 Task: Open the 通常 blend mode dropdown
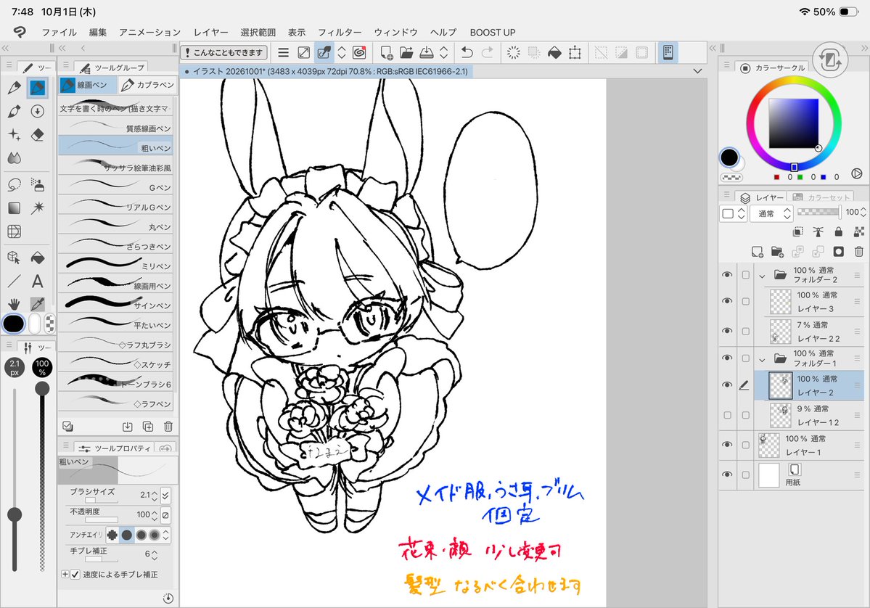[771, 213]
